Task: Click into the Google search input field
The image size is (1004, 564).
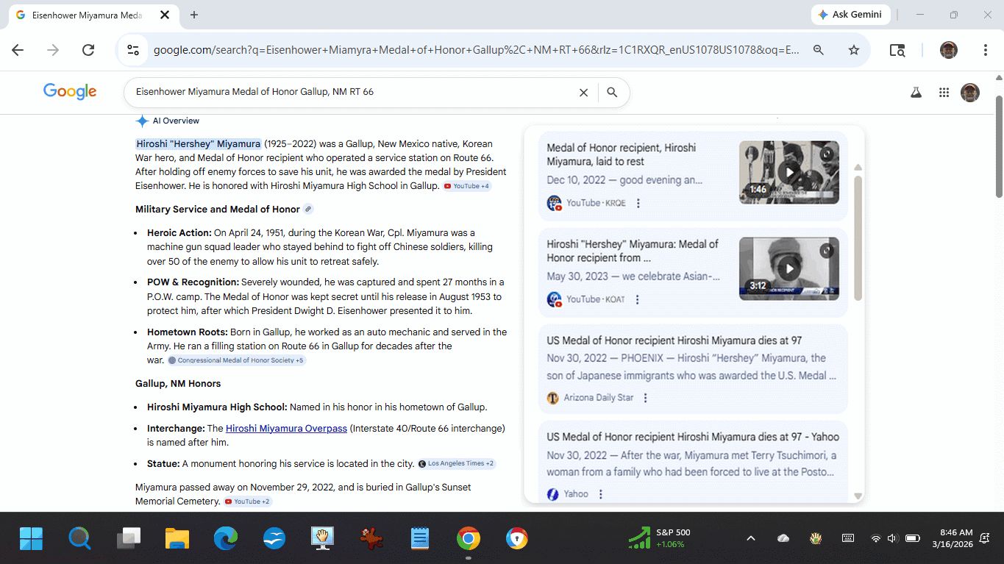Action: click(x=353, y=93)
